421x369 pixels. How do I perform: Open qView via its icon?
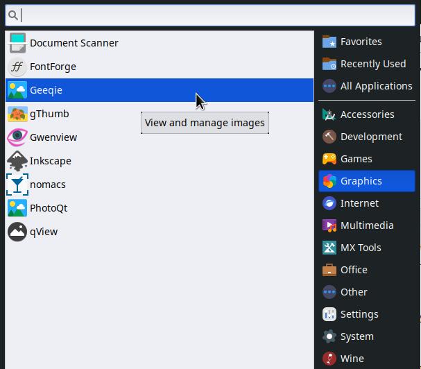pyautogui.click(x=17, y=232)
